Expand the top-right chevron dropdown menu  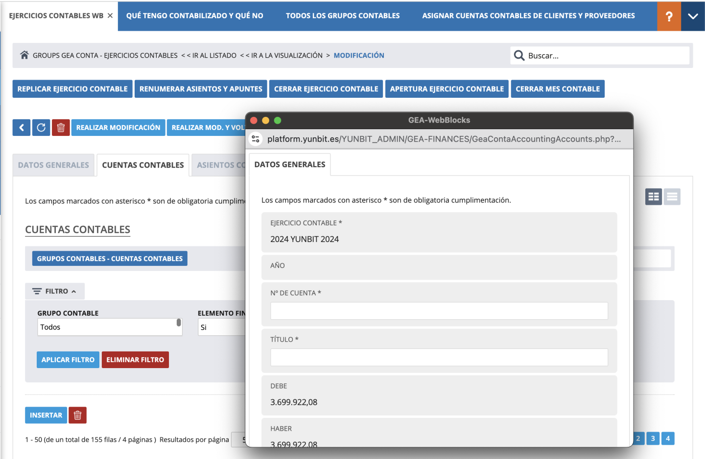coord(693,16)
